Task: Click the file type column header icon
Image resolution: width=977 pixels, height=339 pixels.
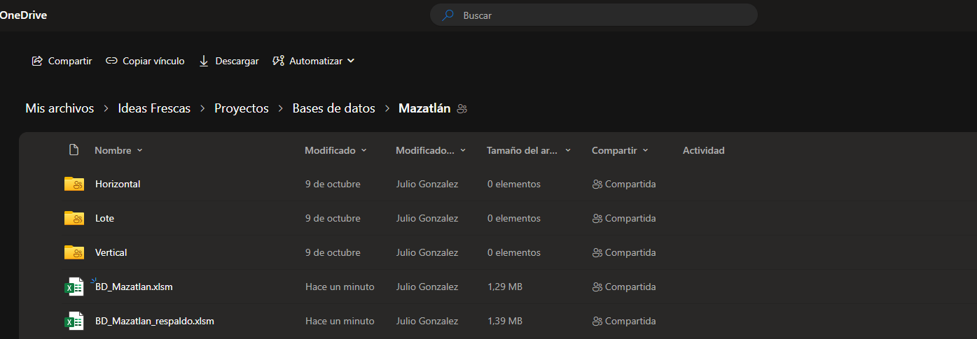Action: [x=74, y=150]
